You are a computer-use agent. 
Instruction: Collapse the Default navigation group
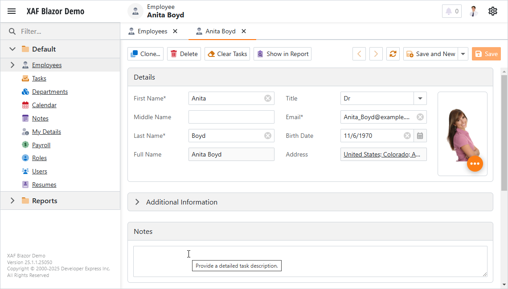click(12, 49)
